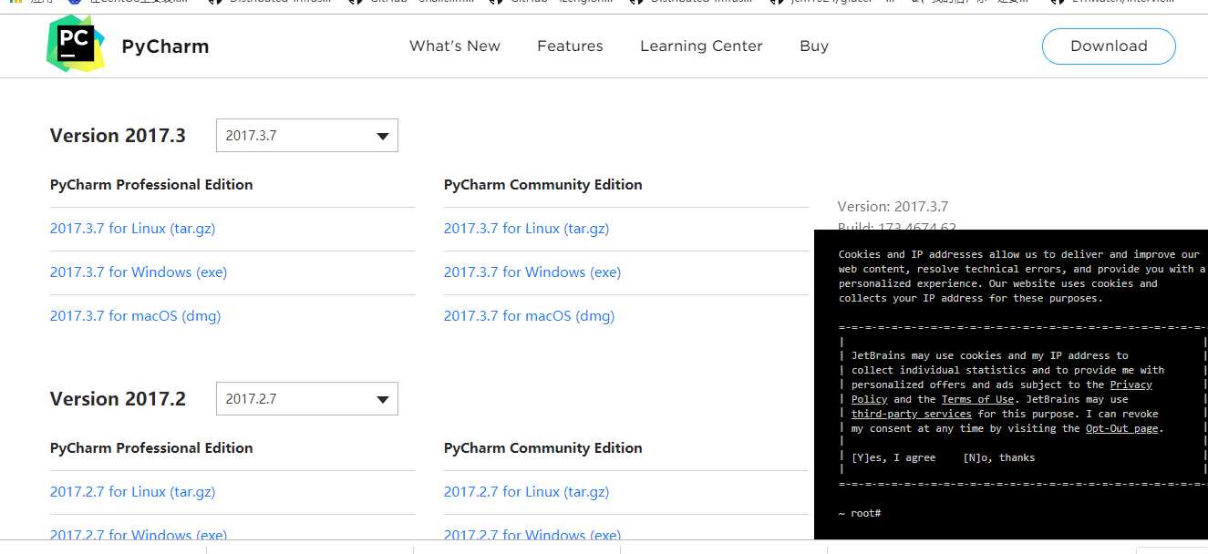
Task: Visit the Opt-Out page link
Action: pyautogui.click(x=1121, y=428)
